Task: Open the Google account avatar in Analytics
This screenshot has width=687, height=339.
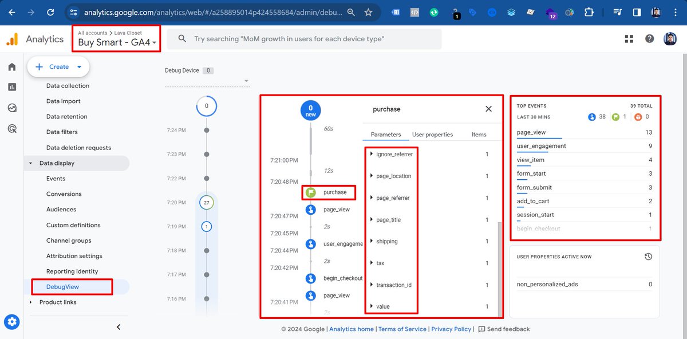Action: click(x=670, y=39)
